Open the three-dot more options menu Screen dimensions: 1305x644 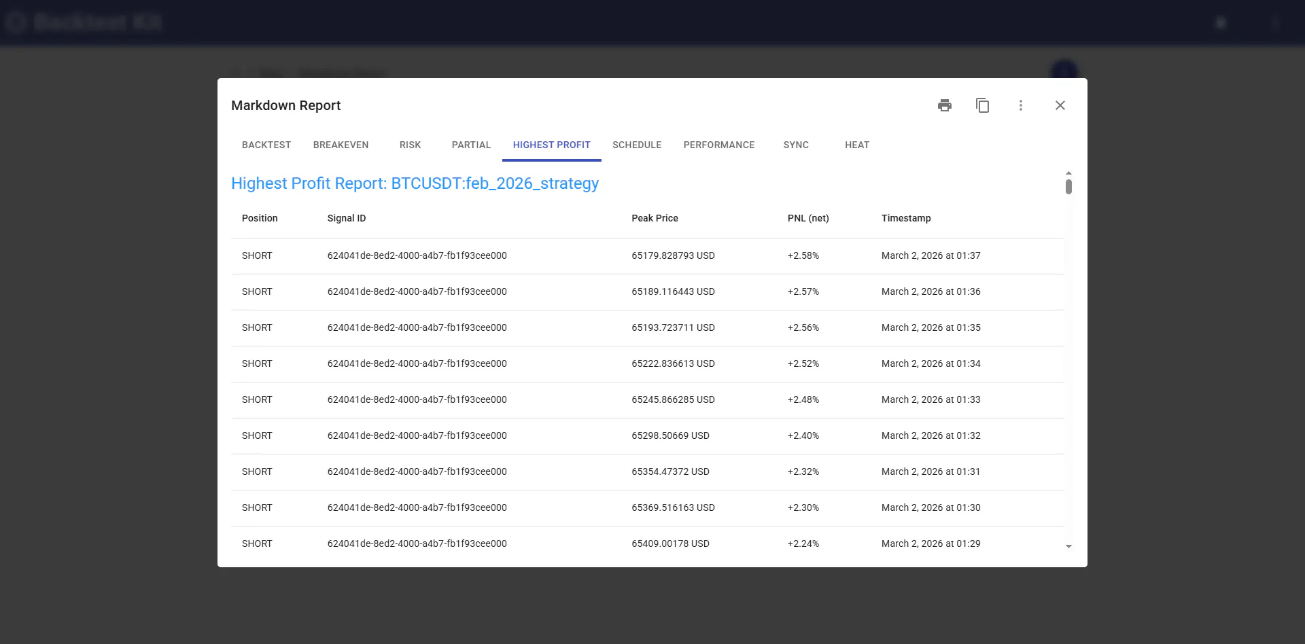(1021, 105)
